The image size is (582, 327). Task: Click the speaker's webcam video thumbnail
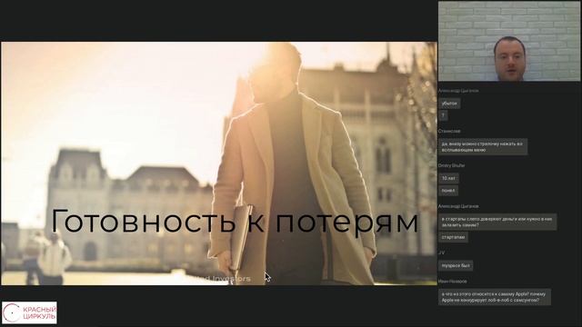tap(509, 41)
